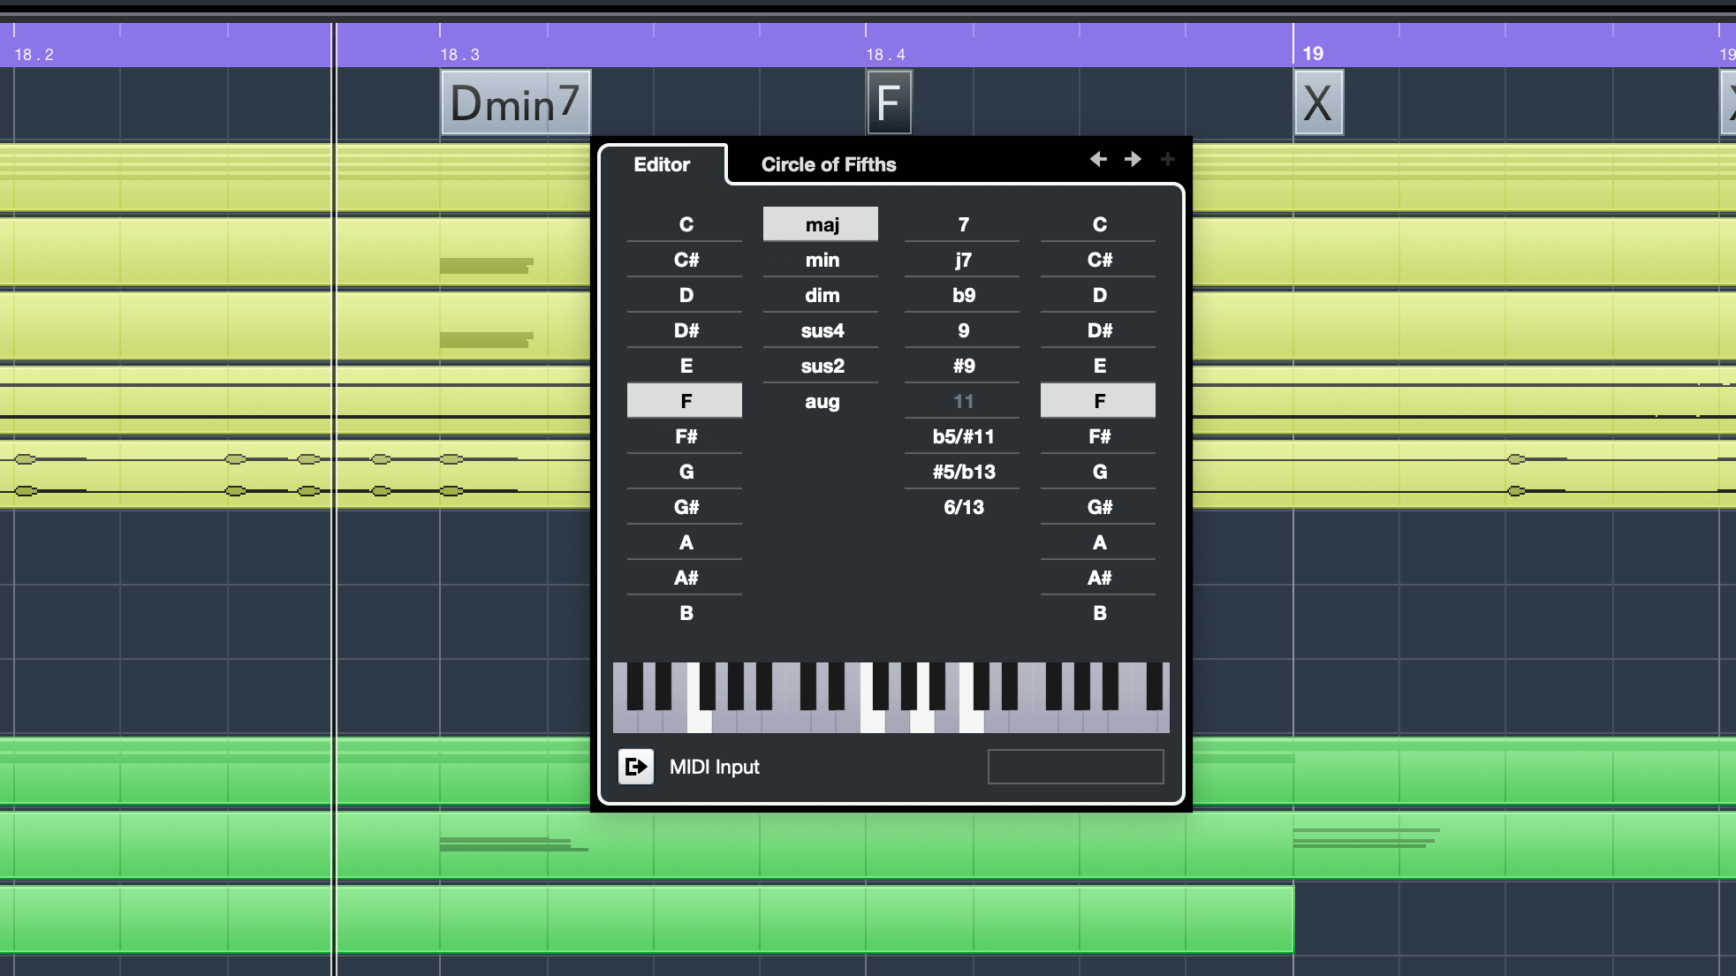Select highlighted root note F in left column
The height and width of the screenshot is (976, 1736).
(x=686, y=401)
